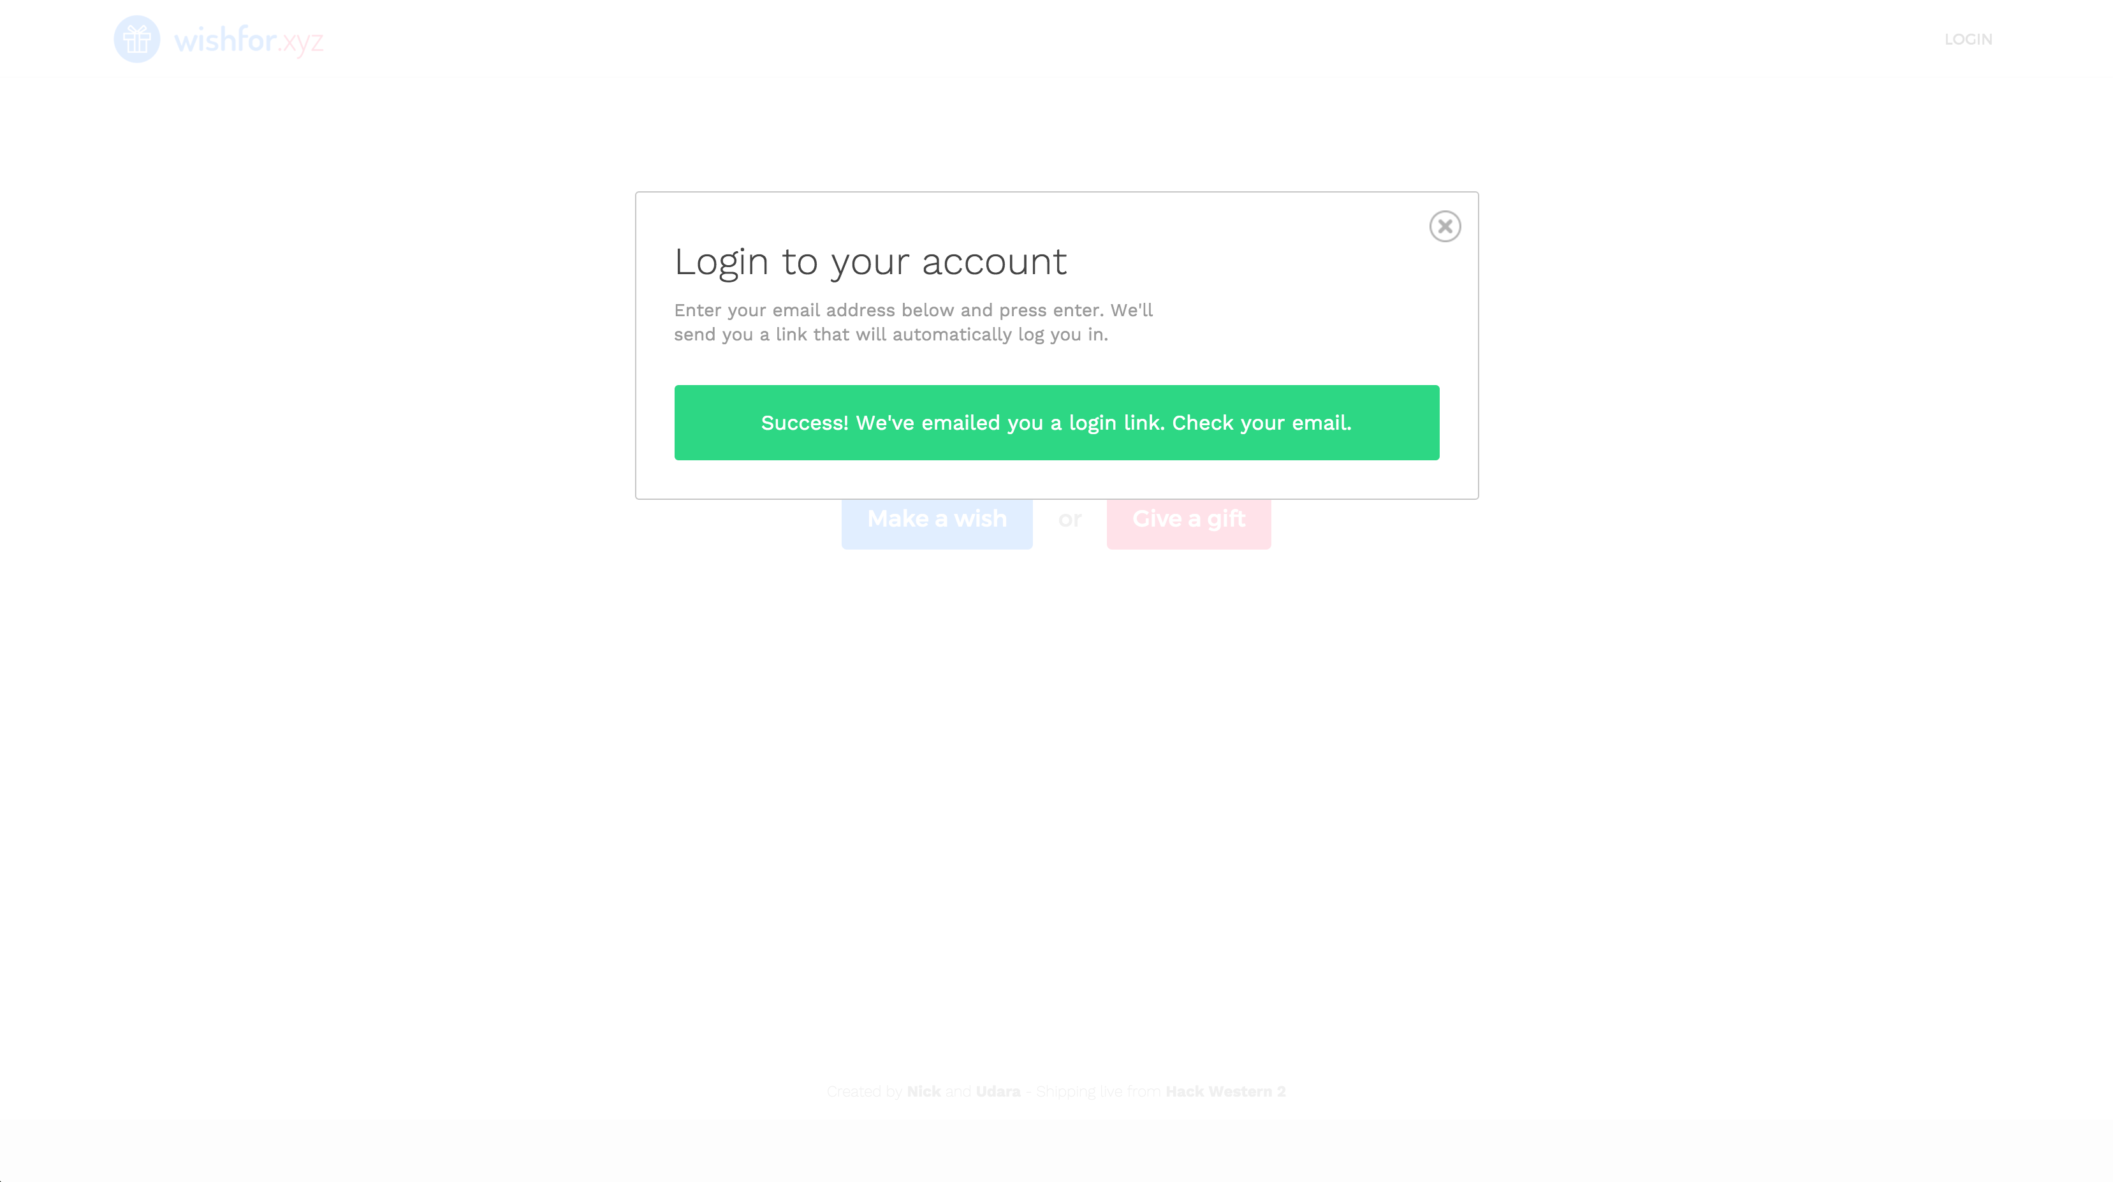Click the "or" text between the buttons

click(1070, 519)
